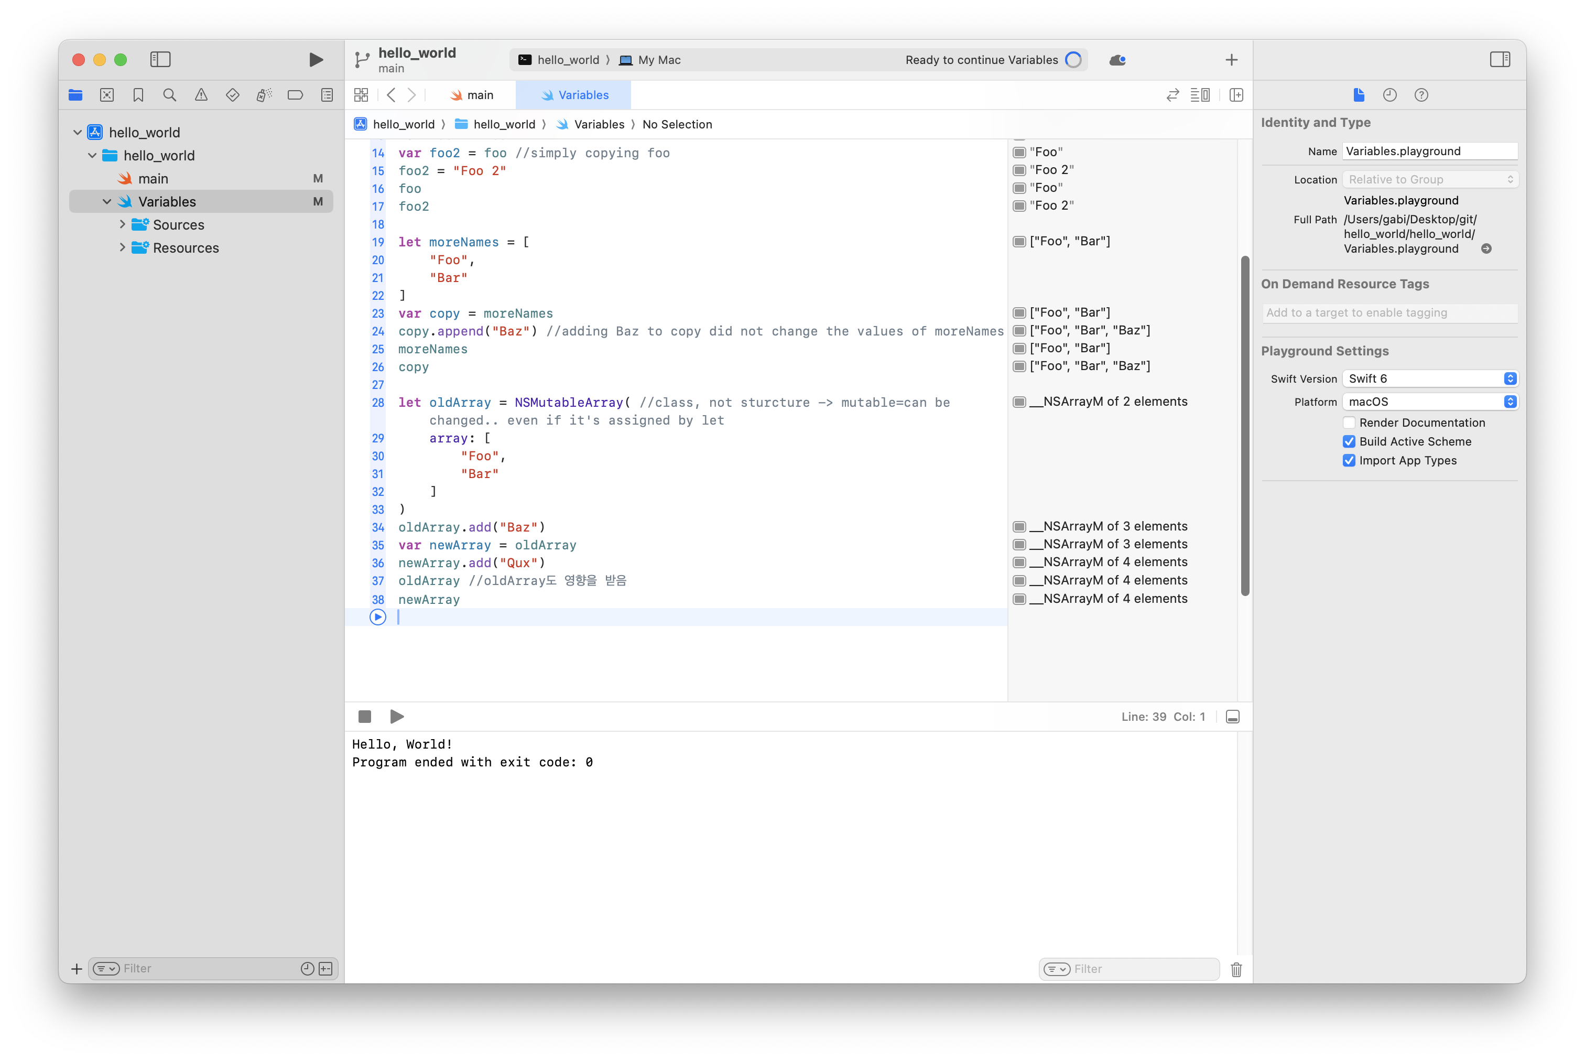Viewport: 1585px width, 1061px height.
Task: Expand the Sources folder
Action: (x=123, y=225)
